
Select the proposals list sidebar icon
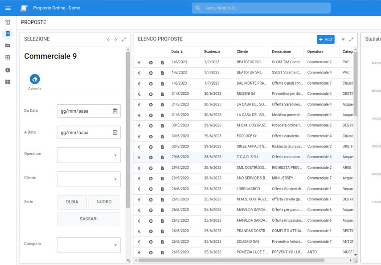pos(8,34)
